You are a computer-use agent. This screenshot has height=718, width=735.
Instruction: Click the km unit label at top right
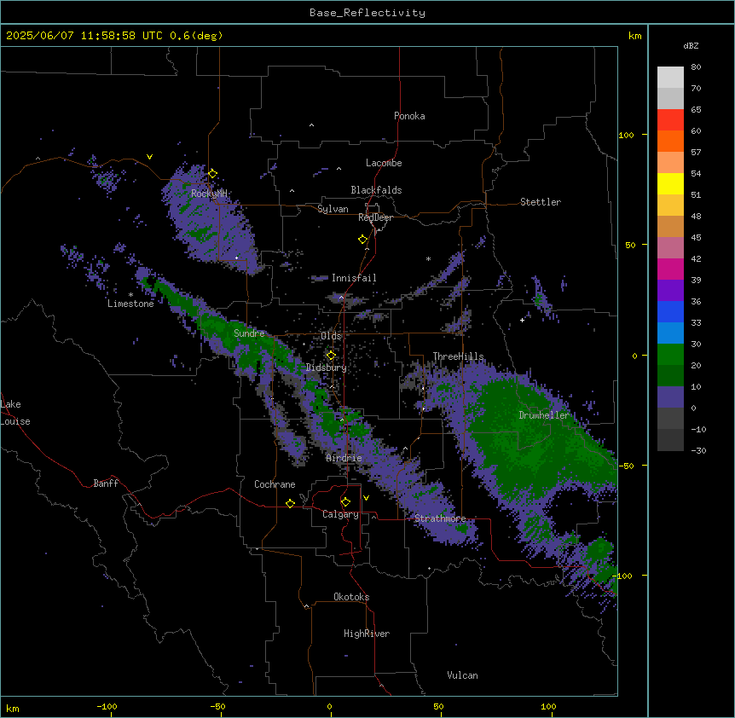[635, 36]
